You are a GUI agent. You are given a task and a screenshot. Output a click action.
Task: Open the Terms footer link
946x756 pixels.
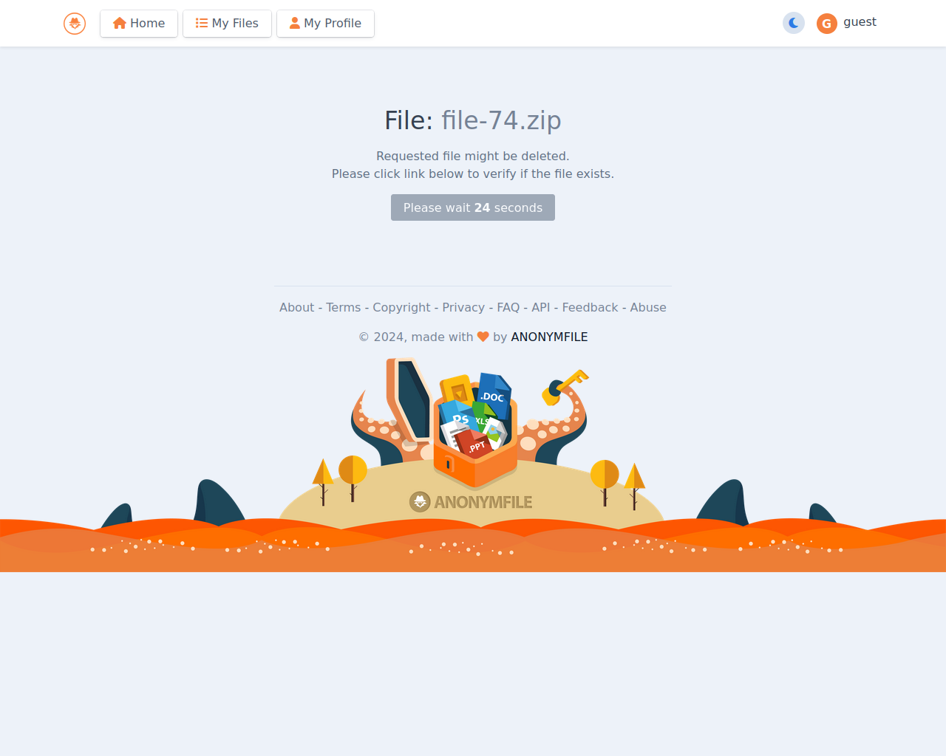click(x=344, y=308)
